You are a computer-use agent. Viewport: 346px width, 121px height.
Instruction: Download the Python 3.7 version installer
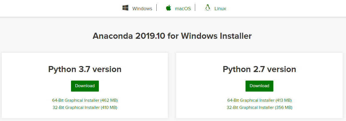click(85, 86)
